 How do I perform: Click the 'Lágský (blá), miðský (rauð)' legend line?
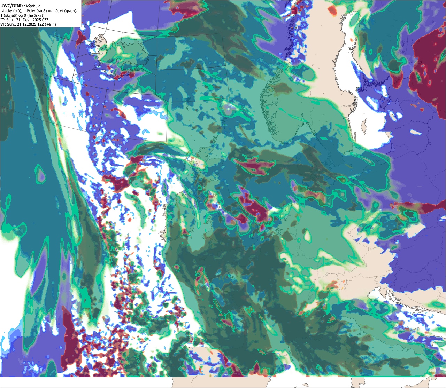pos(39,11)
